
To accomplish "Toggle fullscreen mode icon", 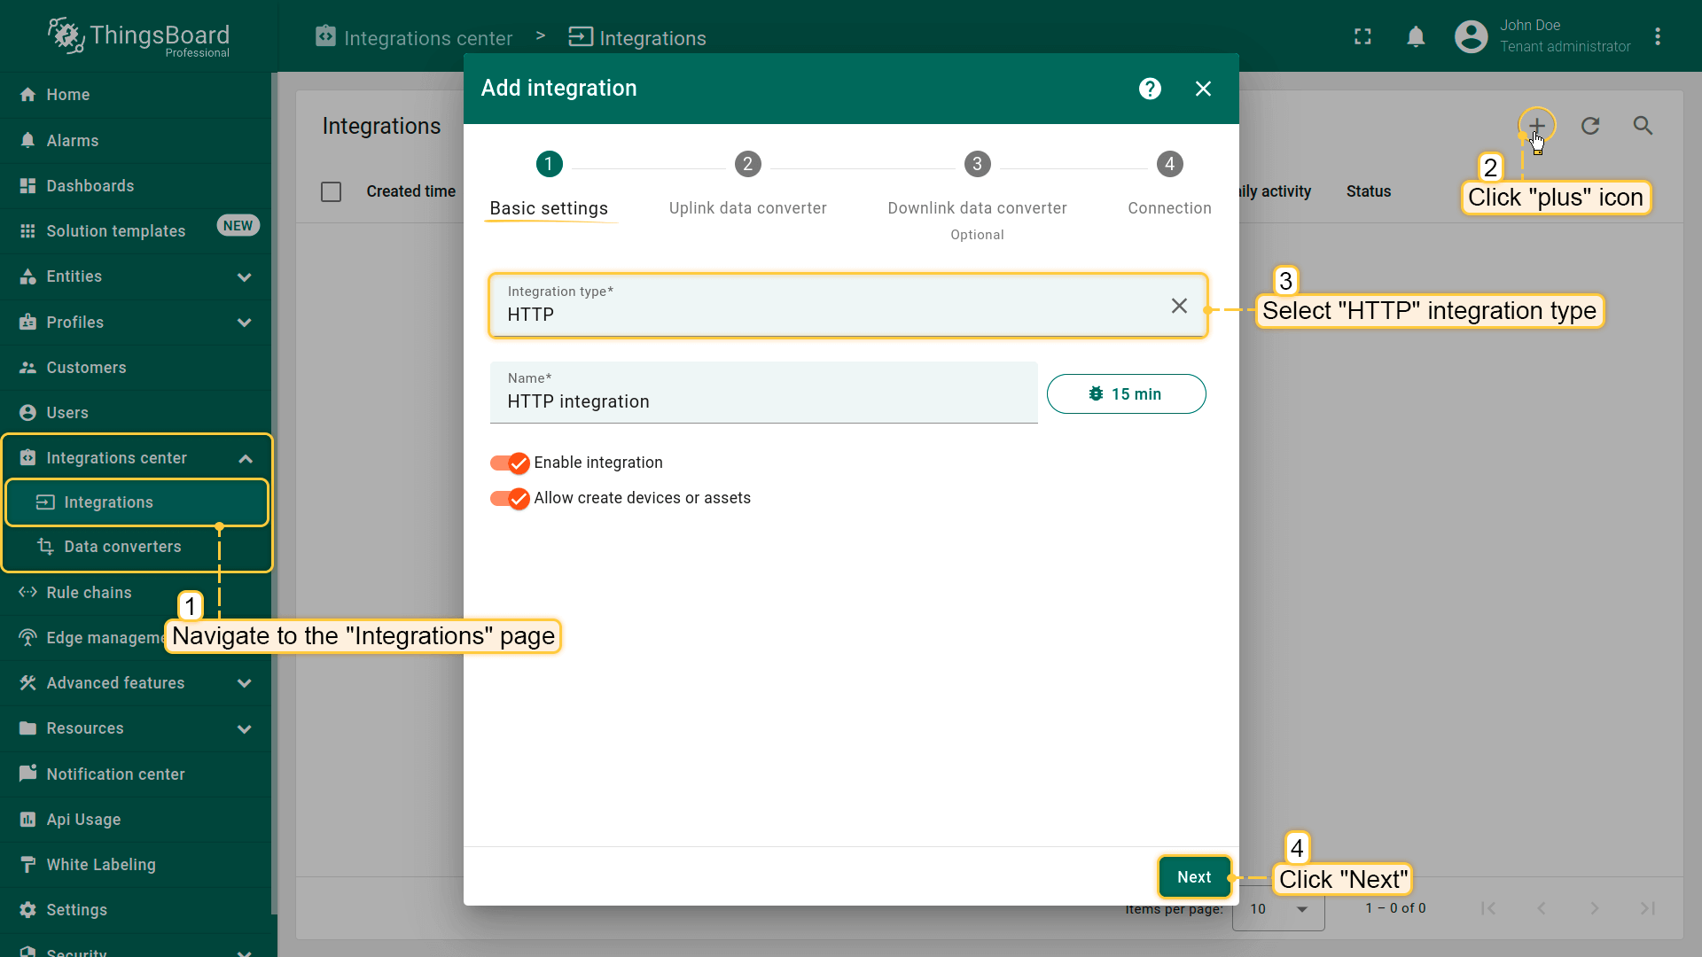I will click(x=1362, y=36).
